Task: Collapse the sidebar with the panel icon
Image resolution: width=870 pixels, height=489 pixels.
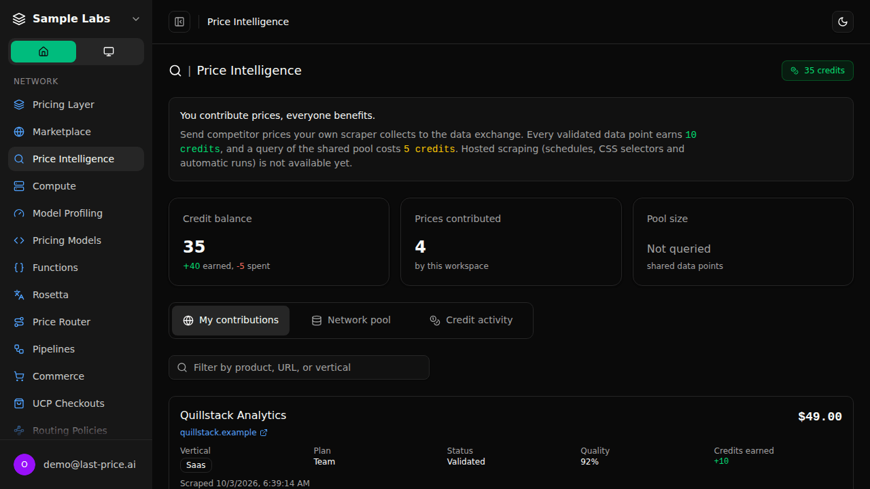Action: [179, 22]
